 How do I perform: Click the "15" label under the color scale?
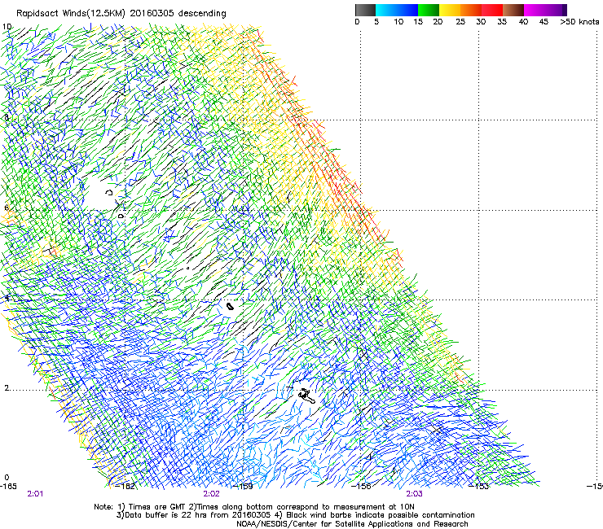click(418, 22)
